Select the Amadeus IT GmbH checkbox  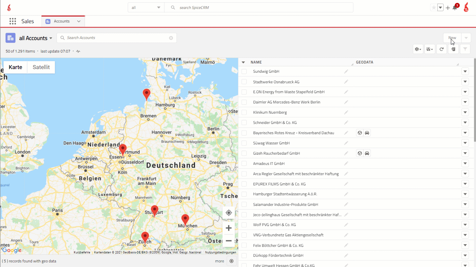pyautogui.click(x=244, y=164)
